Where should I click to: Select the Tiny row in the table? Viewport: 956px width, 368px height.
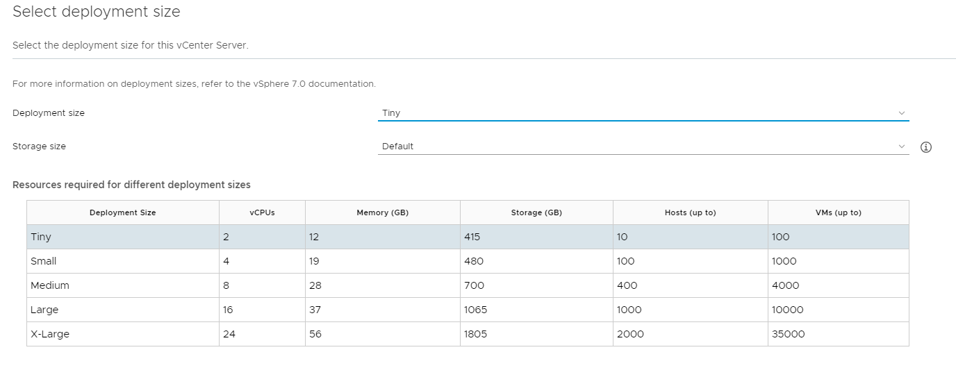click(468, 237)
